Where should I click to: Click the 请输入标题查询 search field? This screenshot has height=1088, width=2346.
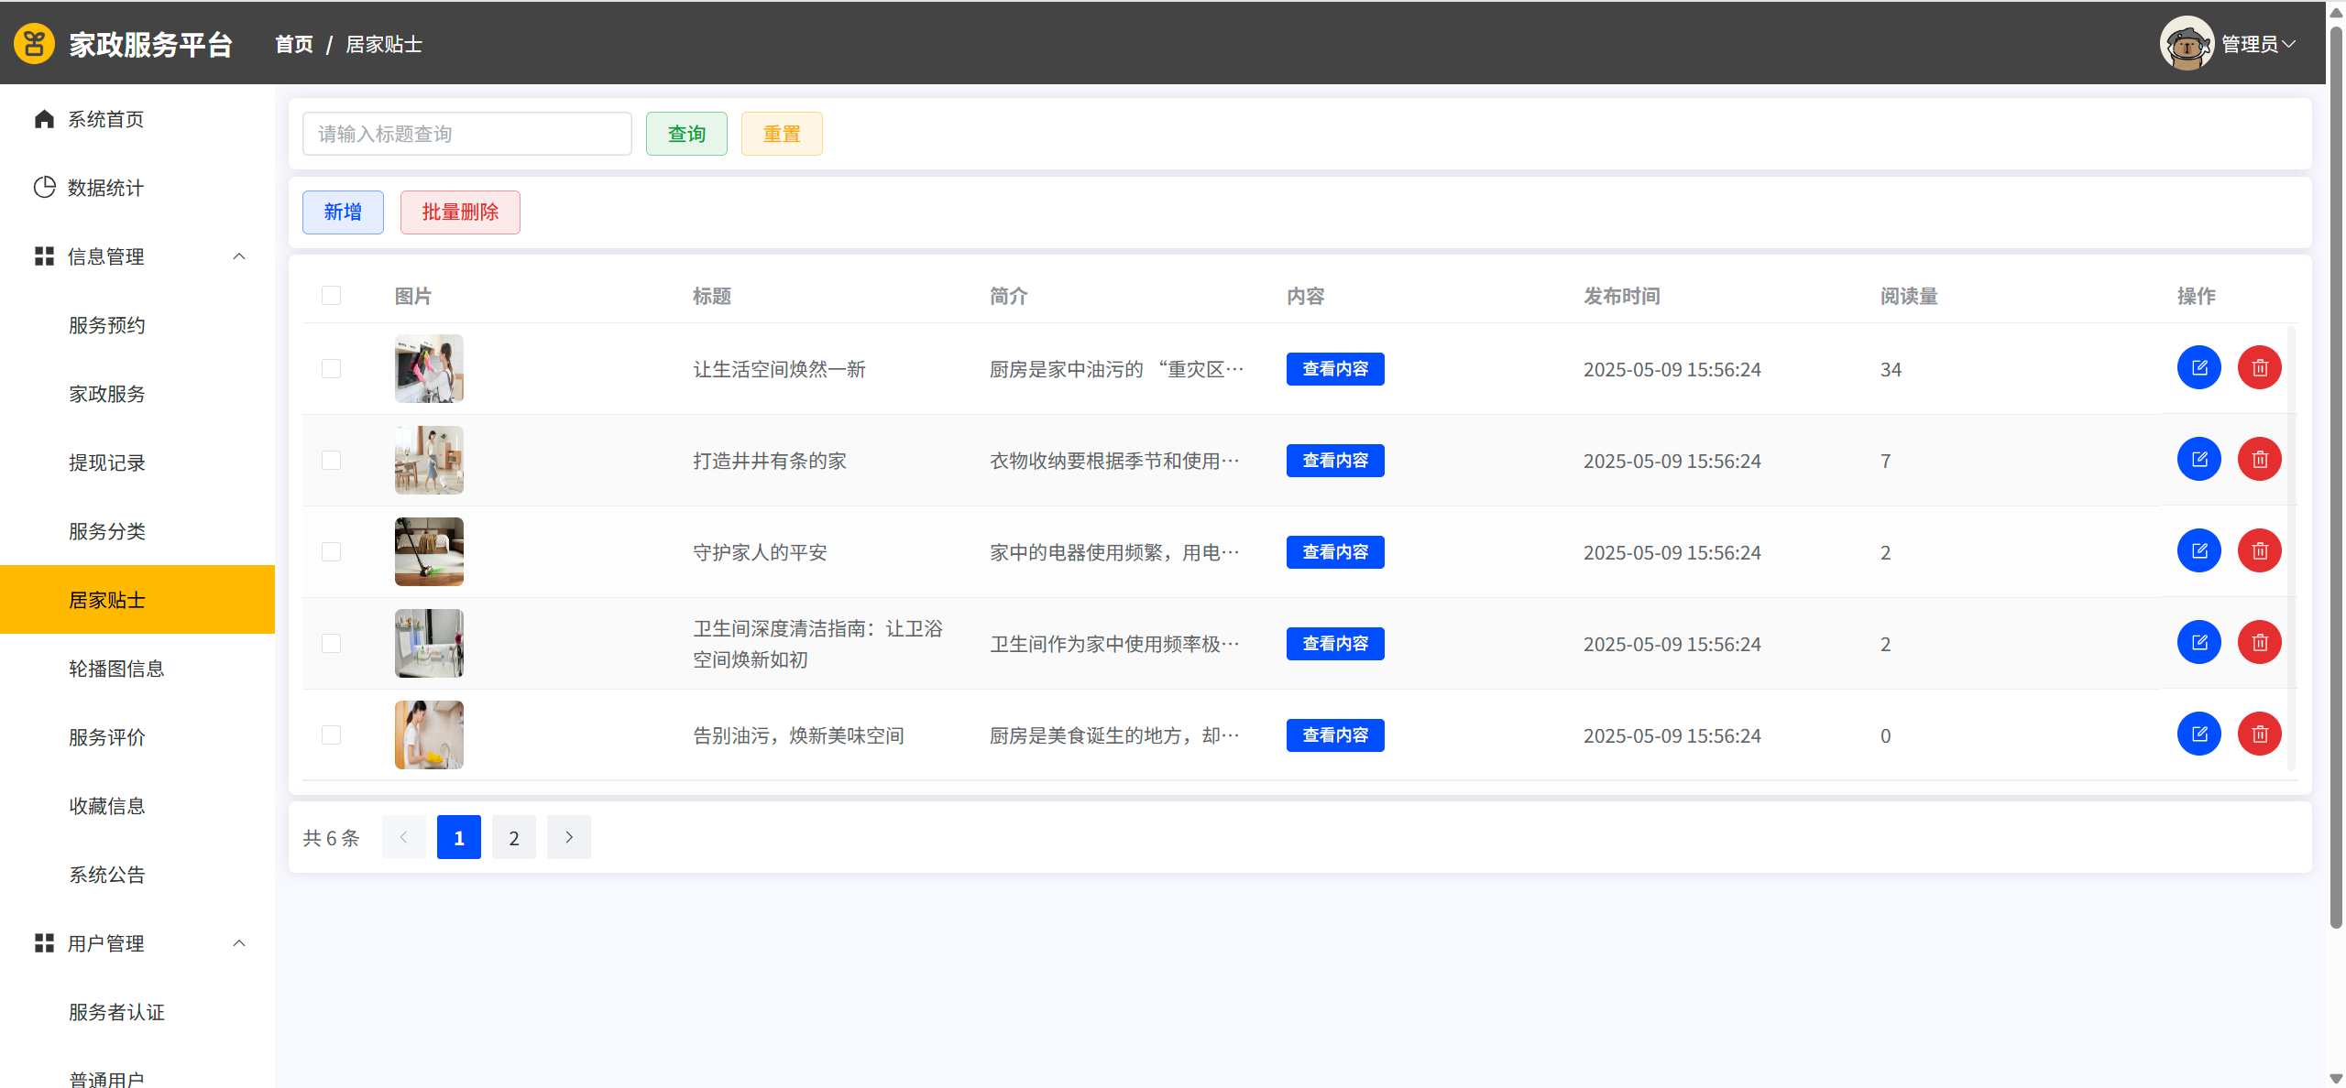coord(466,134)
